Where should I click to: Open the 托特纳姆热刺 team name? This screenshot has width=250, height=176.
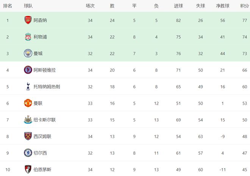pyautogui.click(x=47, y=86)
